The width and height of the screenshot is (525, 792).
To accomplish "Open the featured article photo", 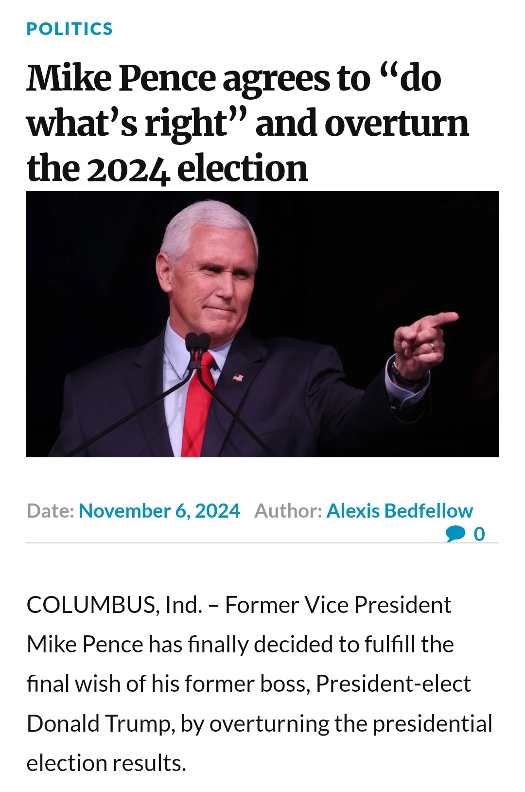I will 262,324.
